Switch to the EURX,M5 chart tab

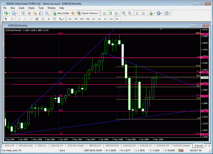pos(10,146)
